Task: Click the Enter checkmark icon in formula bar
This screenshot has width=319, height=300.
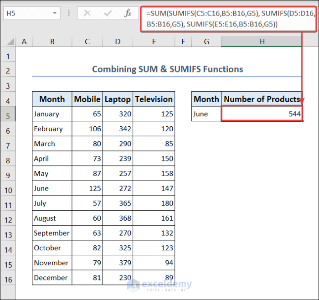Action: pyautogui.click(x=108, y=13)
